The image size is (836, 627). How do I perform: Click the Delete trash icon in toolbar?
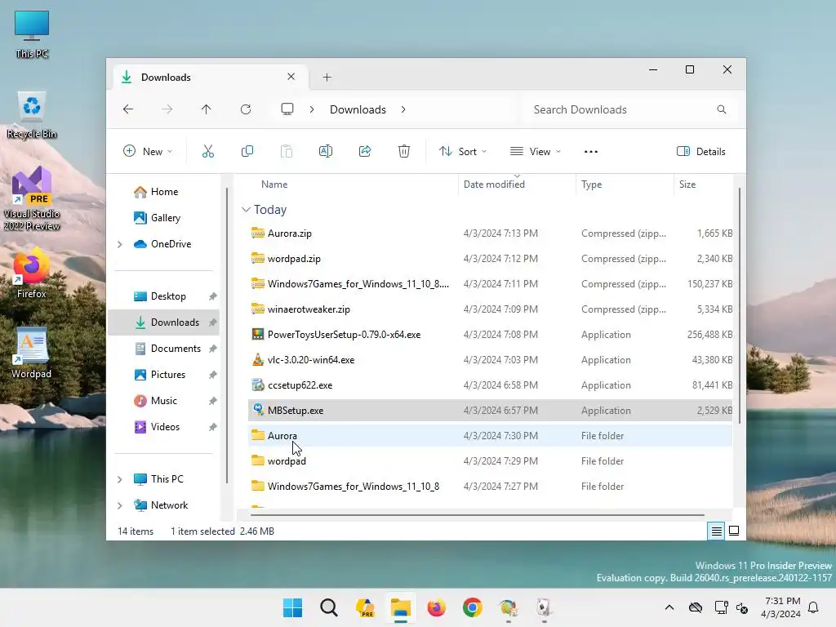coord(404,151)
